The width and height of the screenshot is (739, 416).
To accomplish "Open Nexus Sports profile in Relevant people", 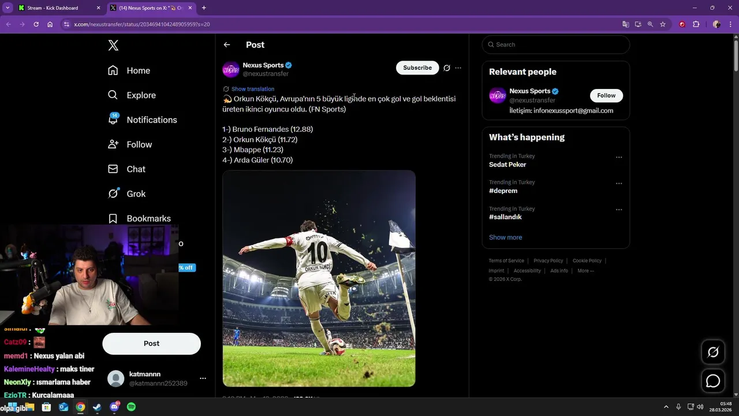I will pos(529,91).
